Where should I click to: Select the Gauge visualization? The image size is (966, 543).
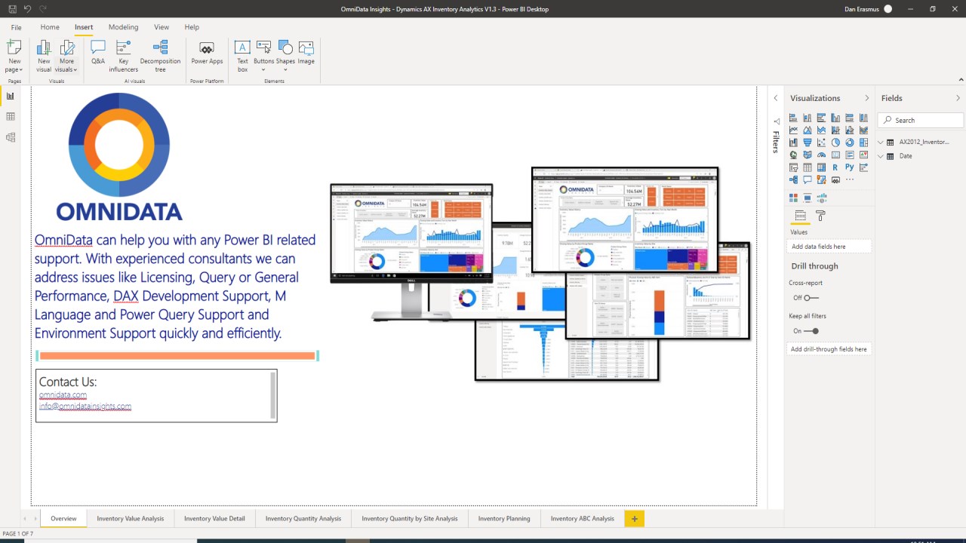click(821, 155)
